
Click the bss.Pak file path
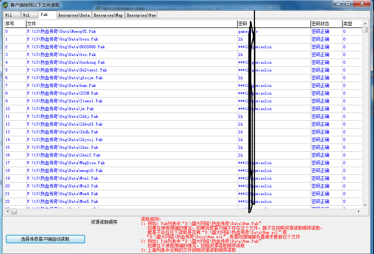62,54
